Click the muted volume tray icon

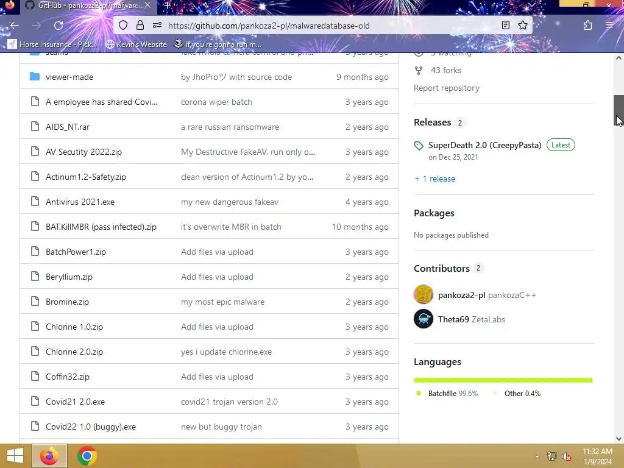566,456
